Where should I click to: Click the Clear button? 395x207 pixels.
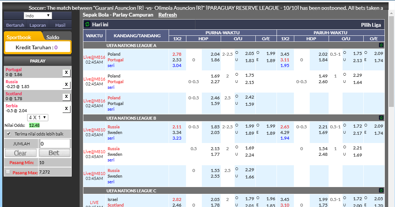pos(20,153)
